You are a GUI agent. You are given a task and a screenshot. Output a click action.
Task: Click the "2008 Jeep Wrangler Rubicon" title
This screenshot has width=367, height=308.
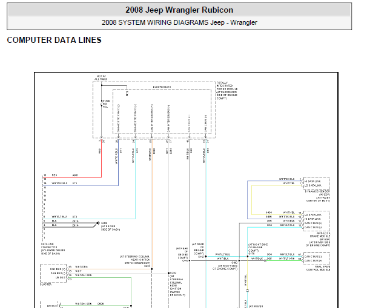pos(179,10)
